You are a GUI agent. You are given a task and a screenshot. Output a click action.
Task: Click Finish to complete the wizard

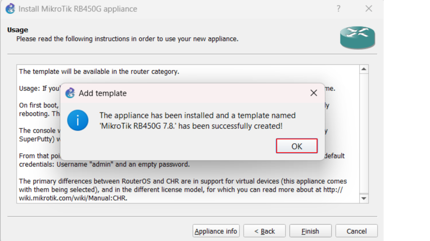click(x=310, y=231)
